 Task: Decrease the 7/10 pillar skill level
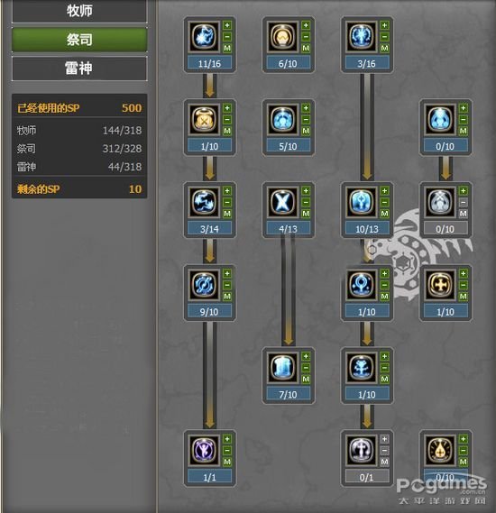(x=306, y=368)
